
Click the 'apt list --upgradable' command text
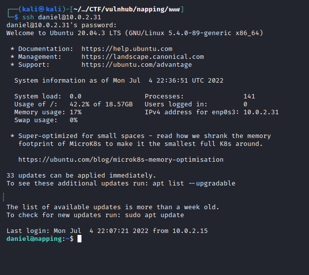193,183
